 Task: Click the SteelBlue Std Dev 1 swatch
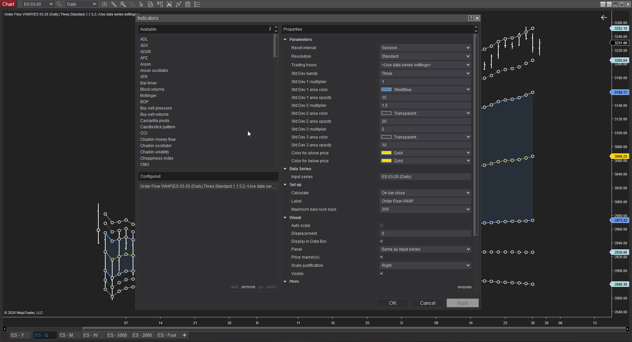[386, 90]
